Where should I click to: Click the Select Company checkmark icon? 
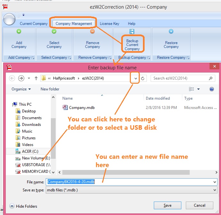pos(54,31)
